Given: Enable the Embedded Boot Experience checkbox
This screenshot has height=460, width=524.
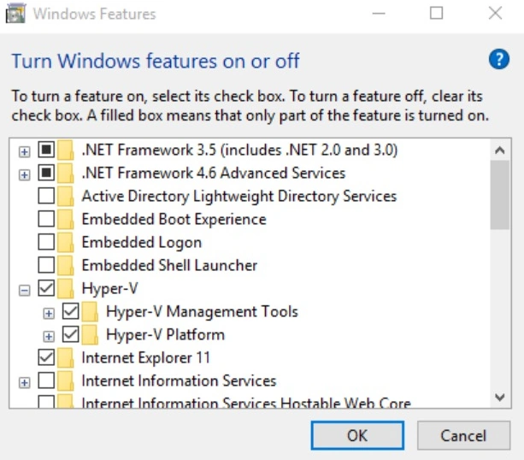Looking at the screenshot, I should [x=46, y=219].
